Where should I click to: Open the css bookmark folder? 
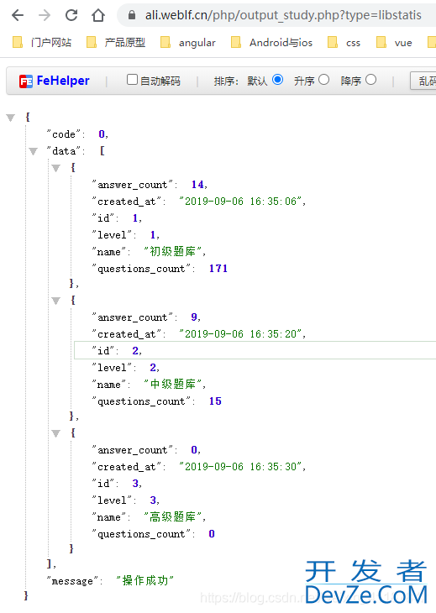344,42
